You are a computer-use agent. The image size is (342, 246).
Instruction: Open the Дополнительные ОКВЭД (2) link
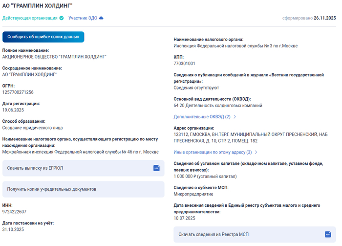point(202,117)
